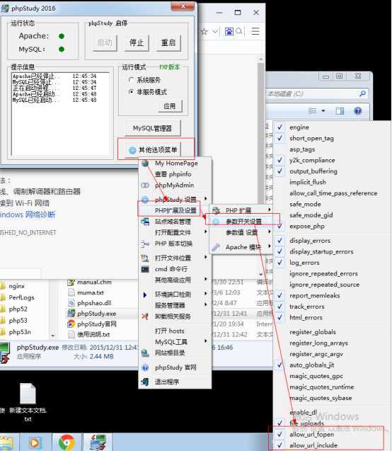The height and width of the screenshot is (451, 392).
Task: Click the Explorer view-mode icon
Action: (x=312, y=110)
